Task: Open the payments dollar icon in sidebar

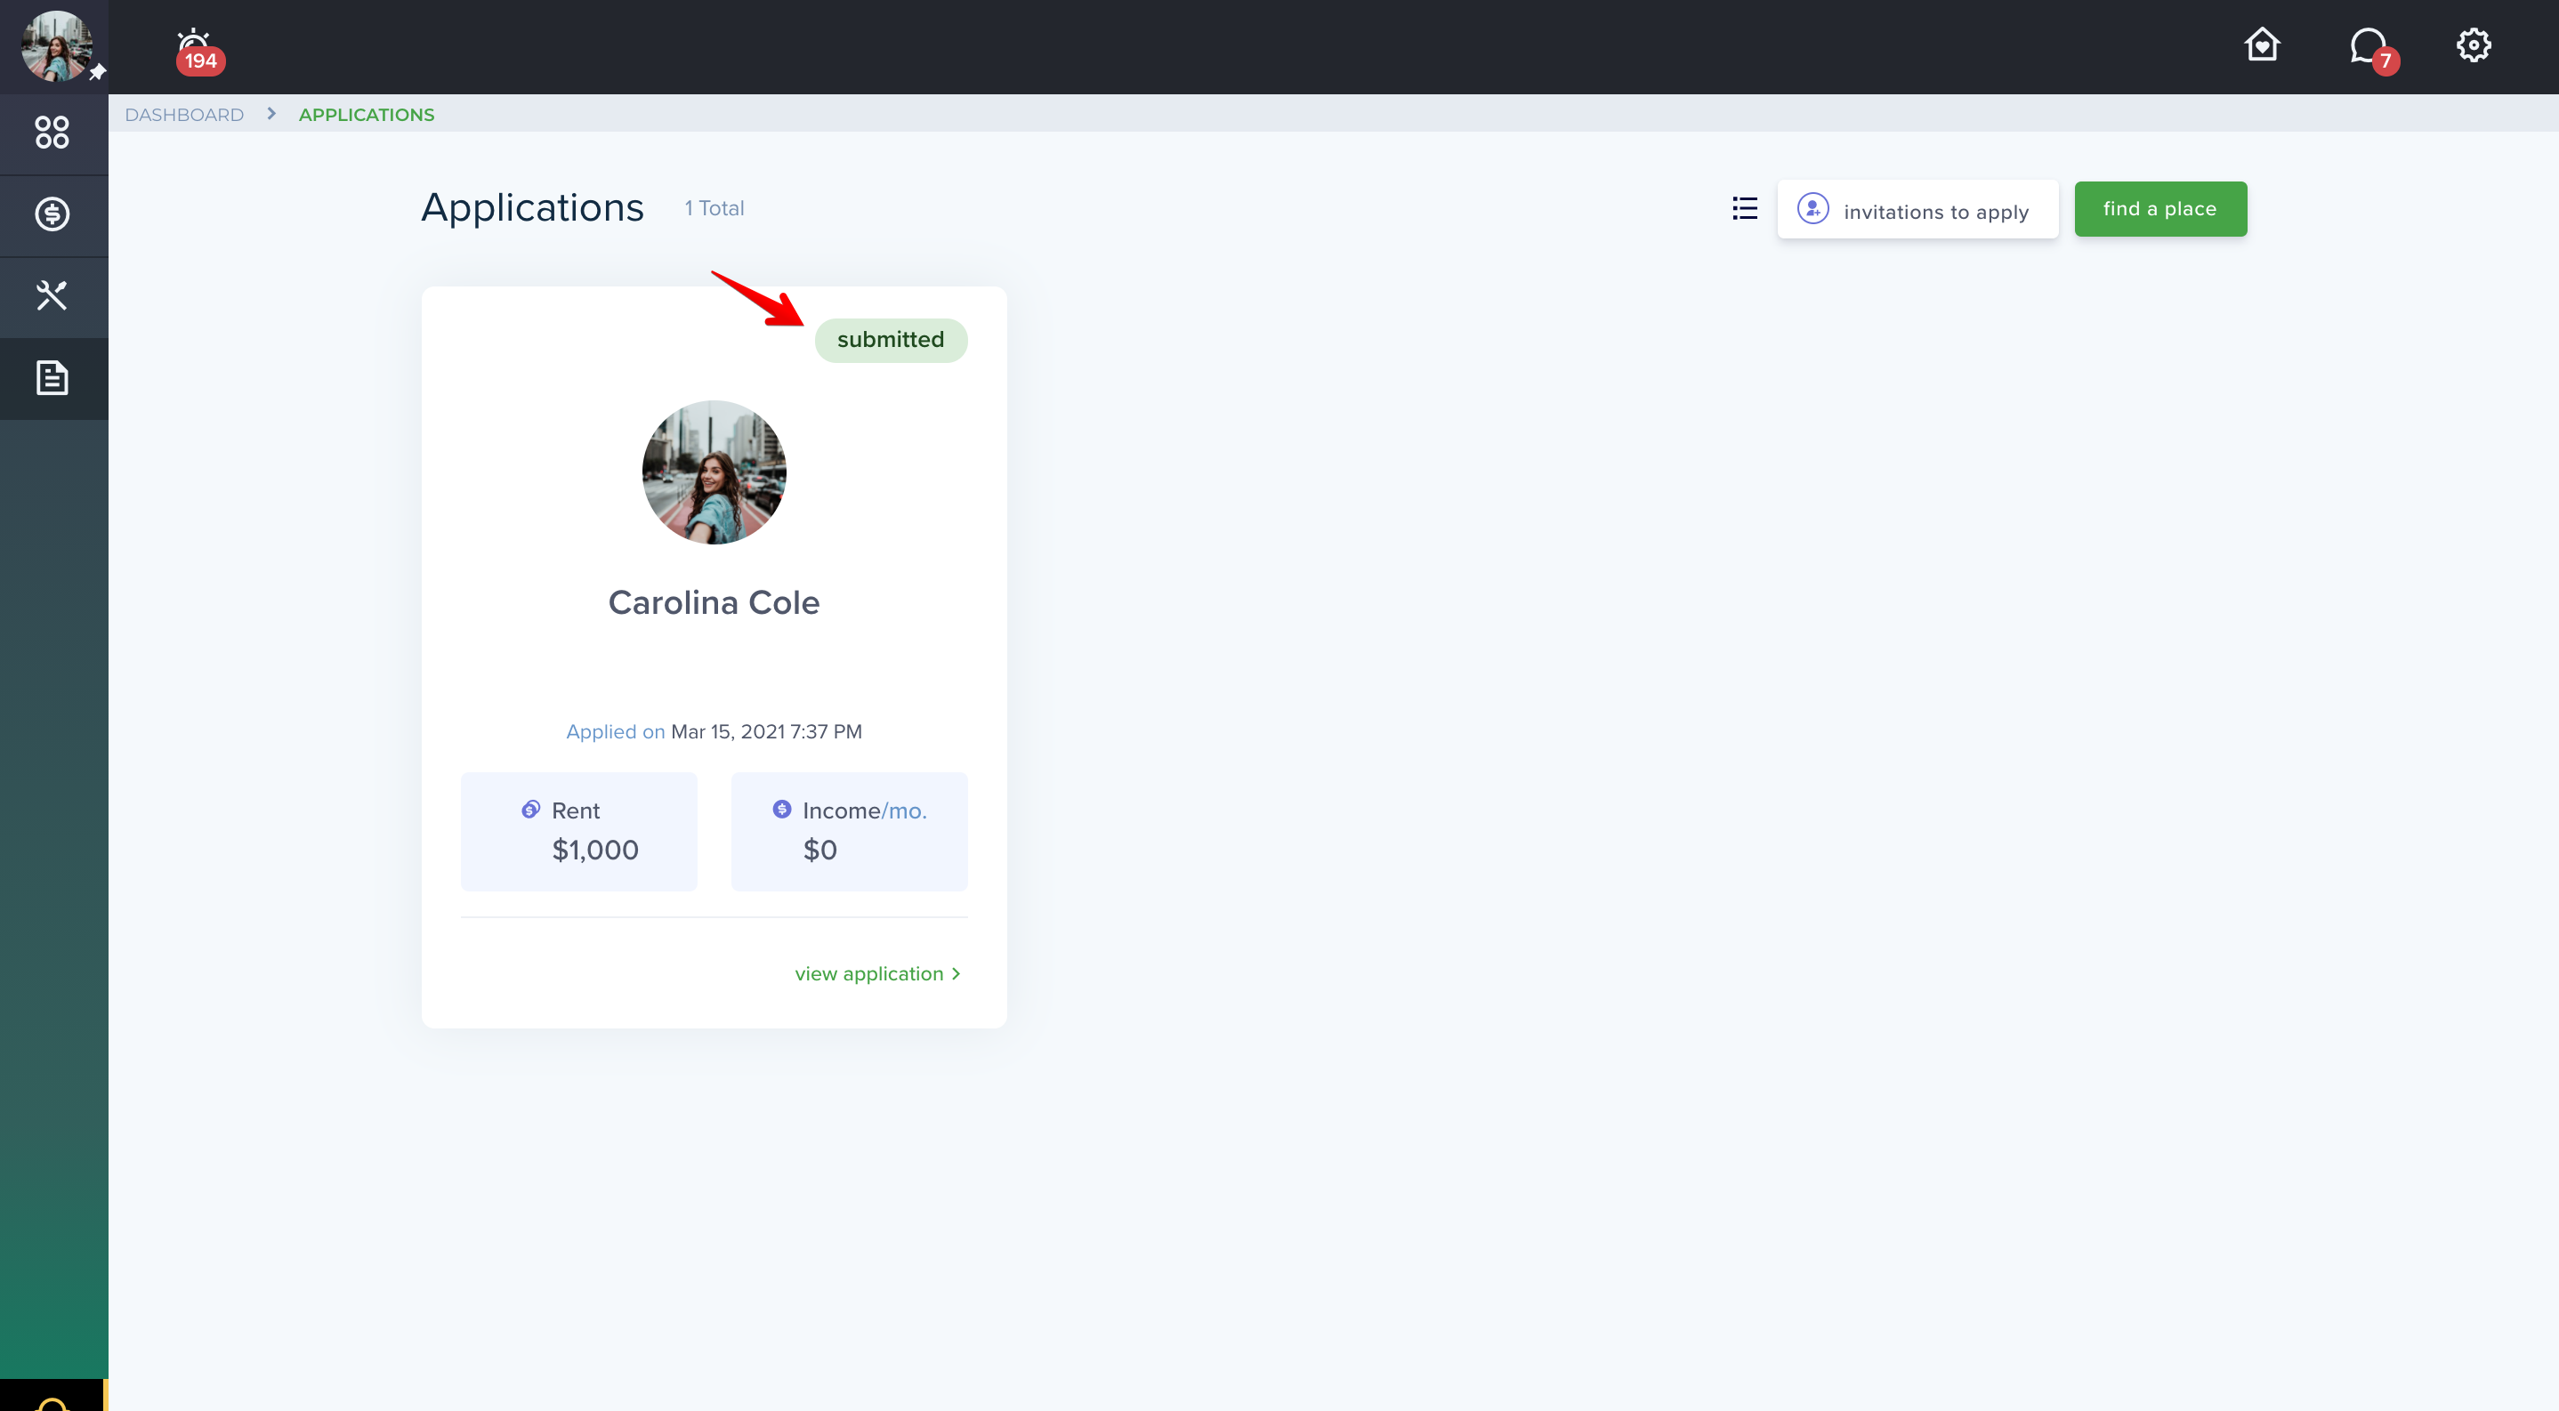Action: tap(52, 214)
